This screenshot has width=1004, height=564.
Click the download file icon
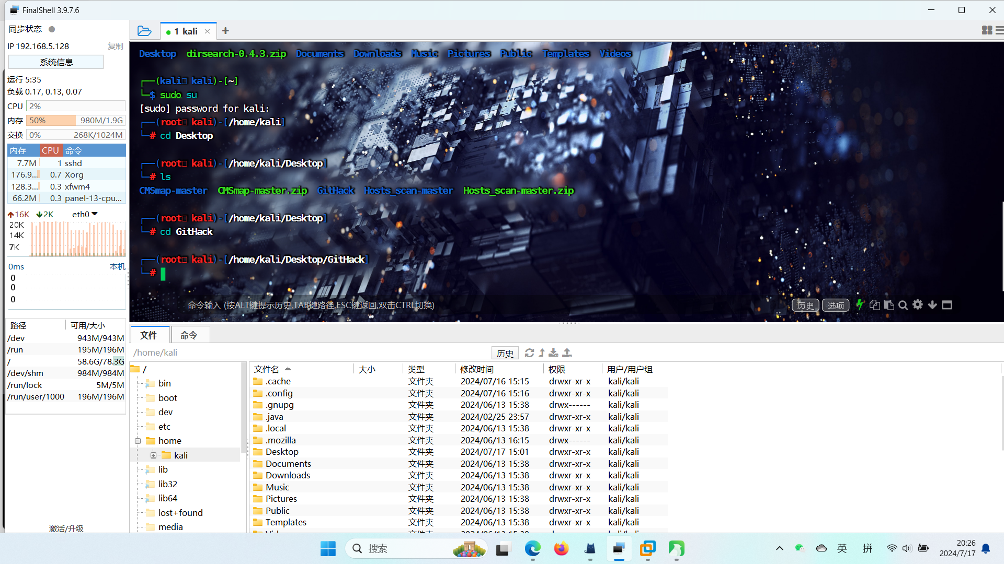[553, 353]
